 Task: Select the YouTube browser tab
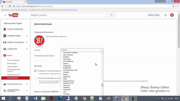14,2
